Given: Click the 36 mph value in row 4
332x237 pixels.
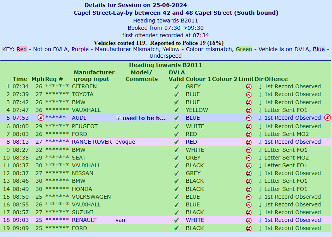Looking at the screenshot, I should point(39,110).
